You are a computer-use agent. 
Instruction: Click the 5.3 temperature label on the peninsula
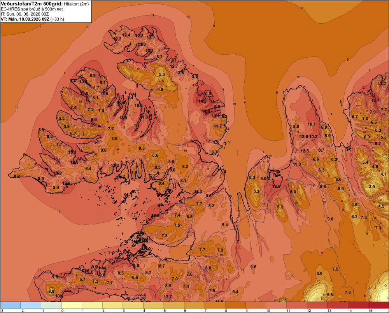click(256, 191)
